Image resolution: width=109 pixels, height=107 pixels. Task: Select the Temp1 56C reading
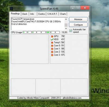pos(59,43)
